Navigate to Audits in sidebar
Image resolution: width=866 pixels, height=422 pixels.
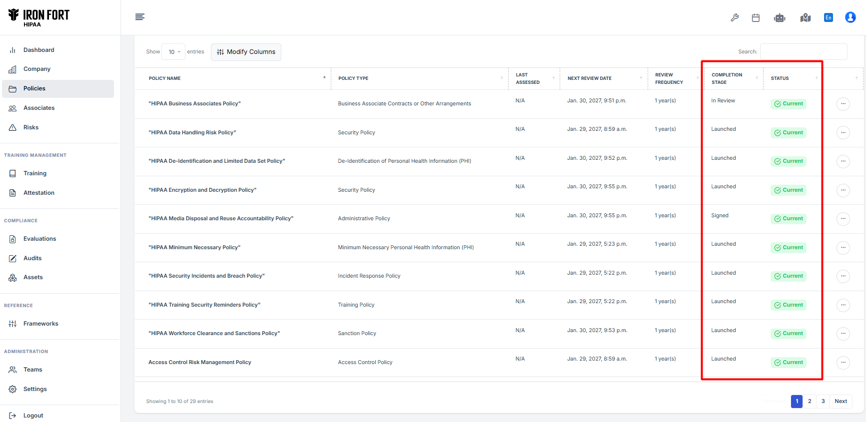pos(32,258)
